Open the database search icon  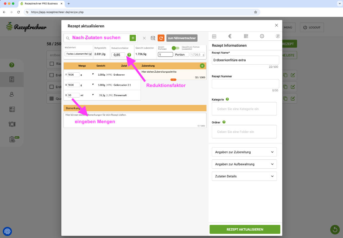153,38
